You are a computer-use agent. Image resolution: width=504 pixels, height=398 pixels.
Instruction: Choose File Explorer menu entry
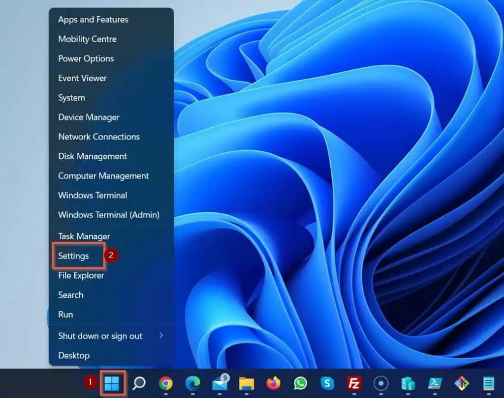coord(81,275)
